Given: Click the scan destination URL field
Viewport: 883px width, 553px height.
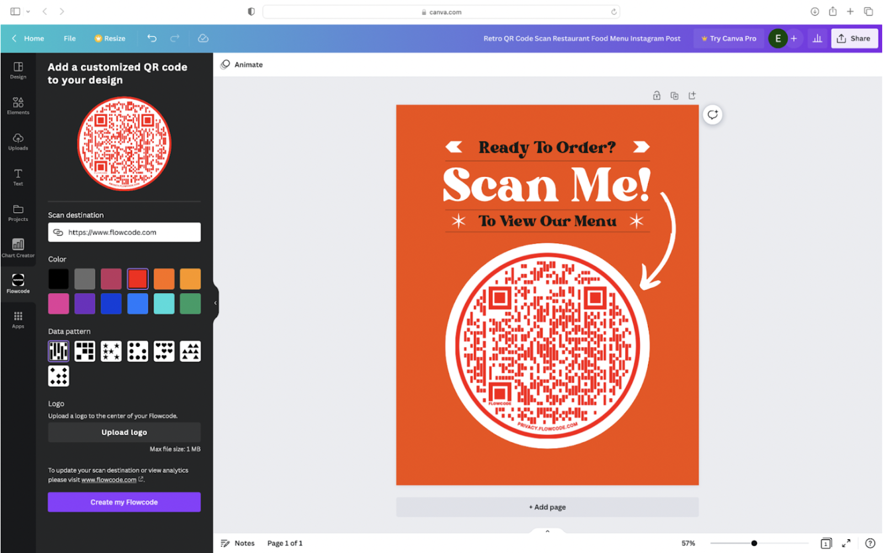Looking at the screenshot, I should click(x=124, y=232).
